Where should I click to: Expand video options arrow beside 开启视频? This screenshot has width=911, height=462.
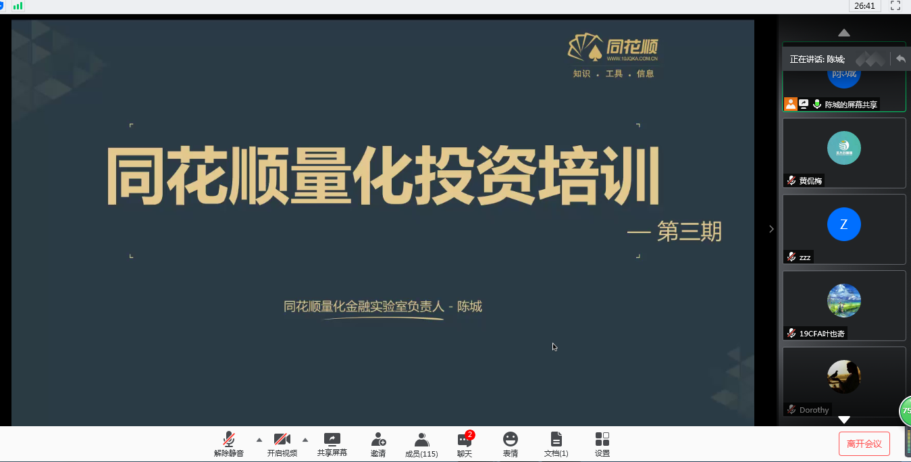tap(305, 440)
